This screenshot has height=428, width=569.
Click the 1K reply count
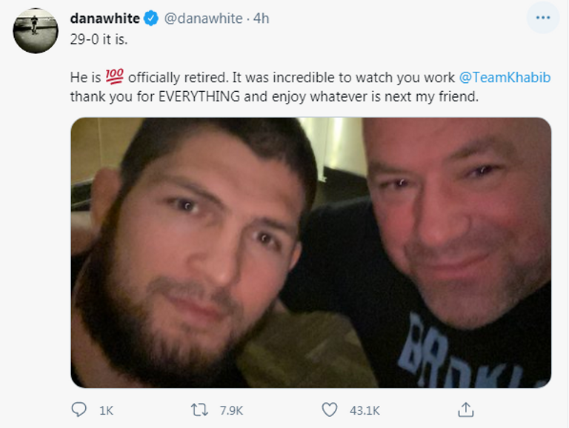pos(106,409)
